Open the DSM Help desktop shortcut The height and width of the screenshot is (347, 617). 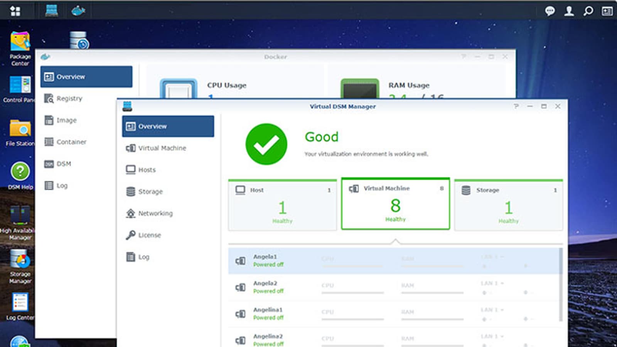[x=20, y=176]
